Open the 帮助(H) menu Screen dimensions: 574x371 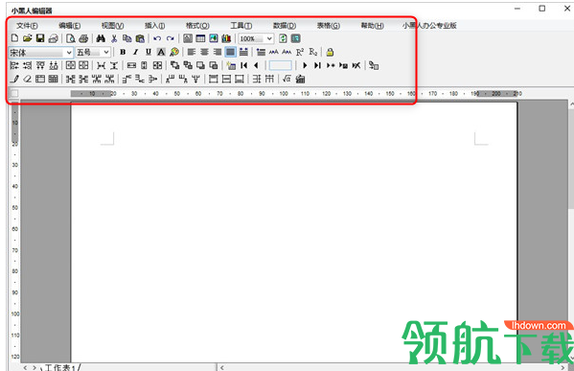373,26
